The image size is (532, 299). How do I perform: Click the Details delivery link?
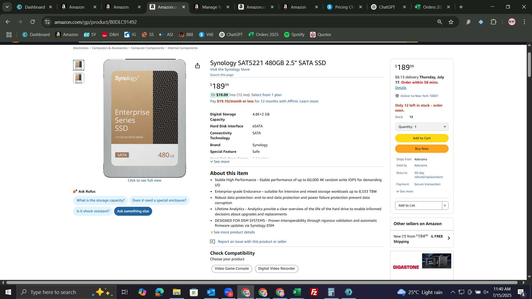pos(401,88)
